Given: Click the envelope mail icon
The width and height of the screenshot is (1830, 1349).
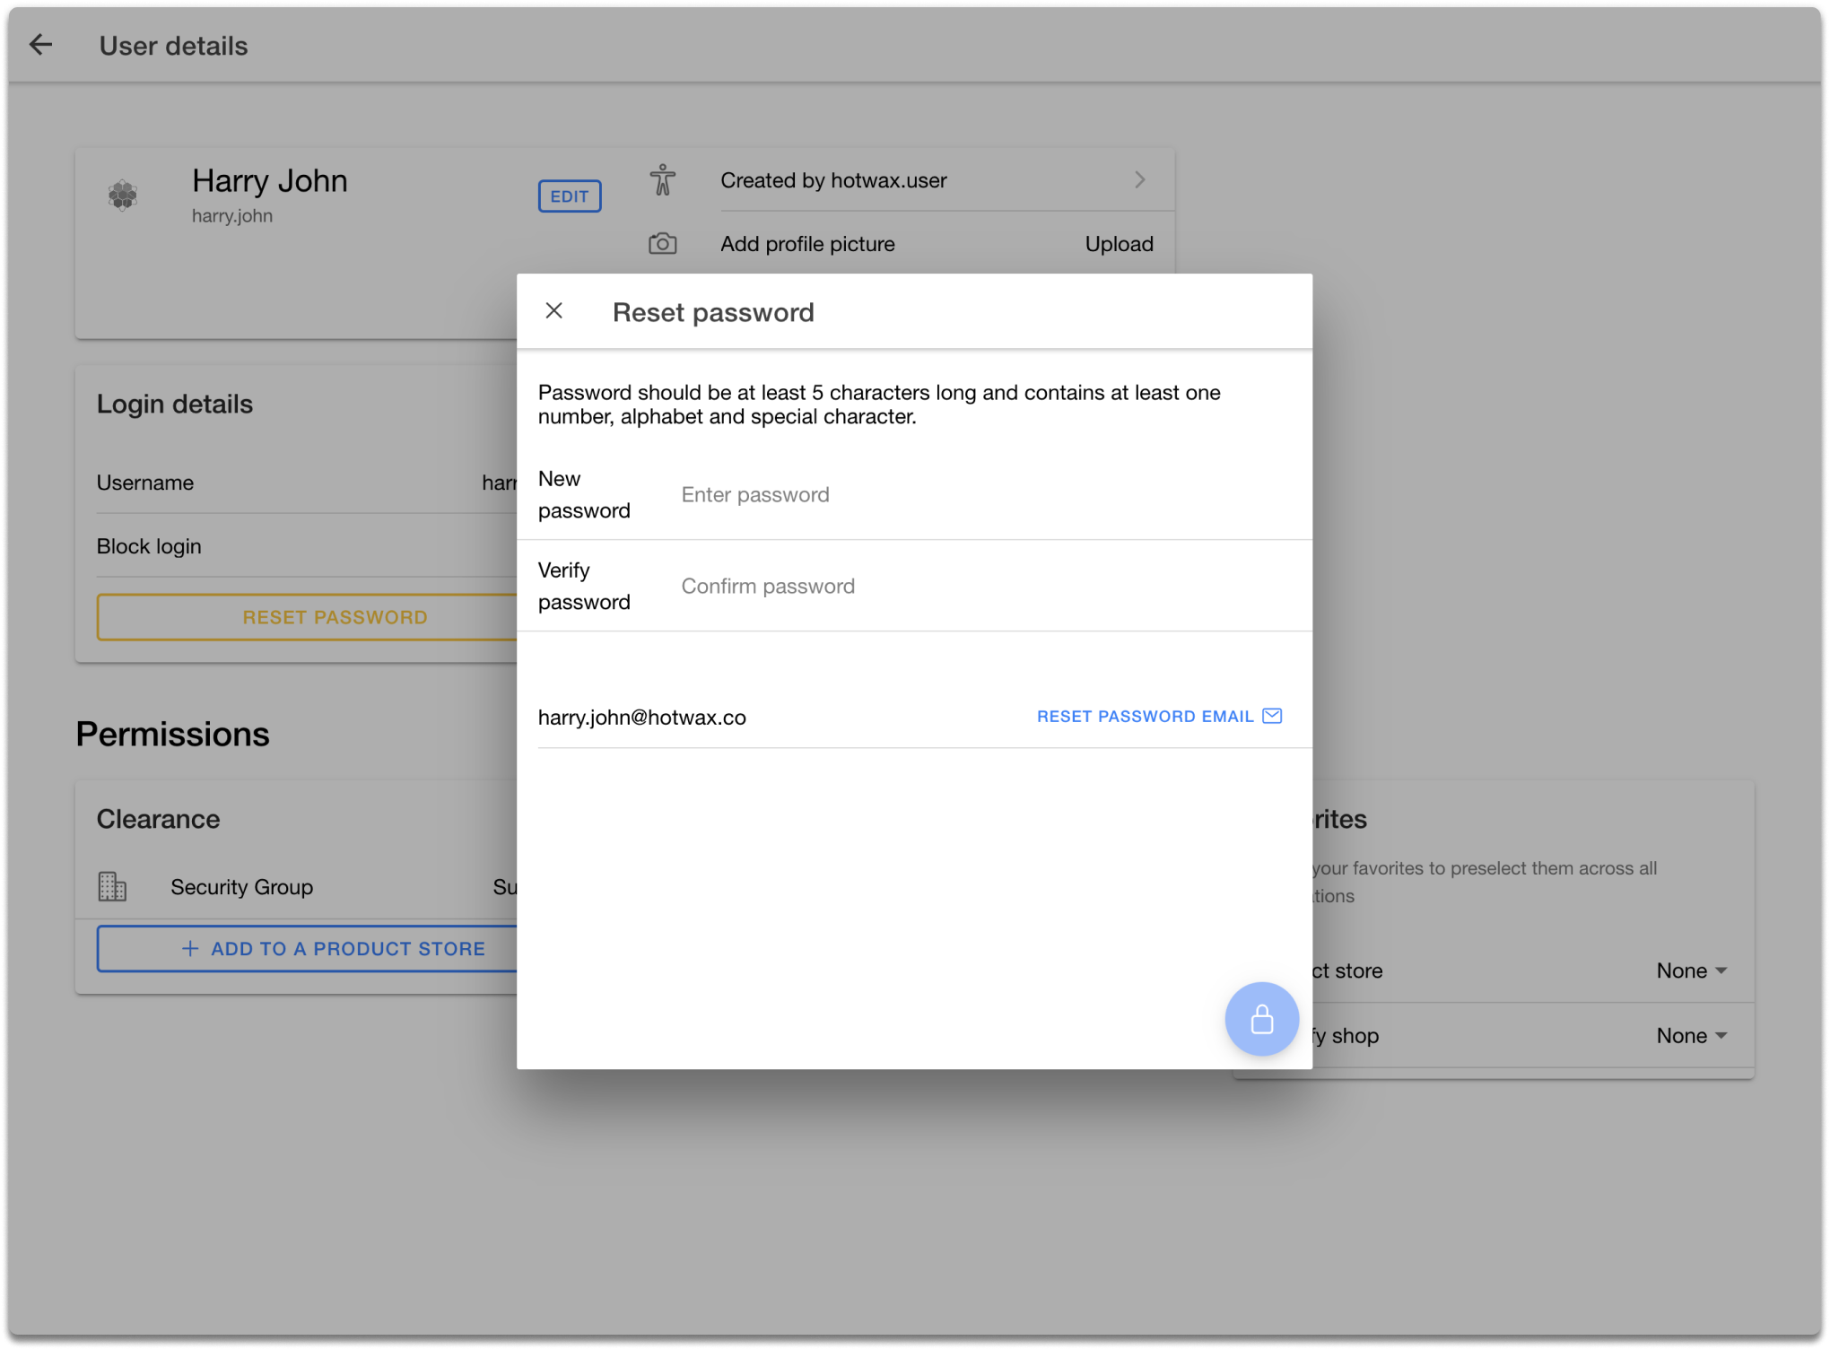Looking at the screenshot, I should (1272, 716).
